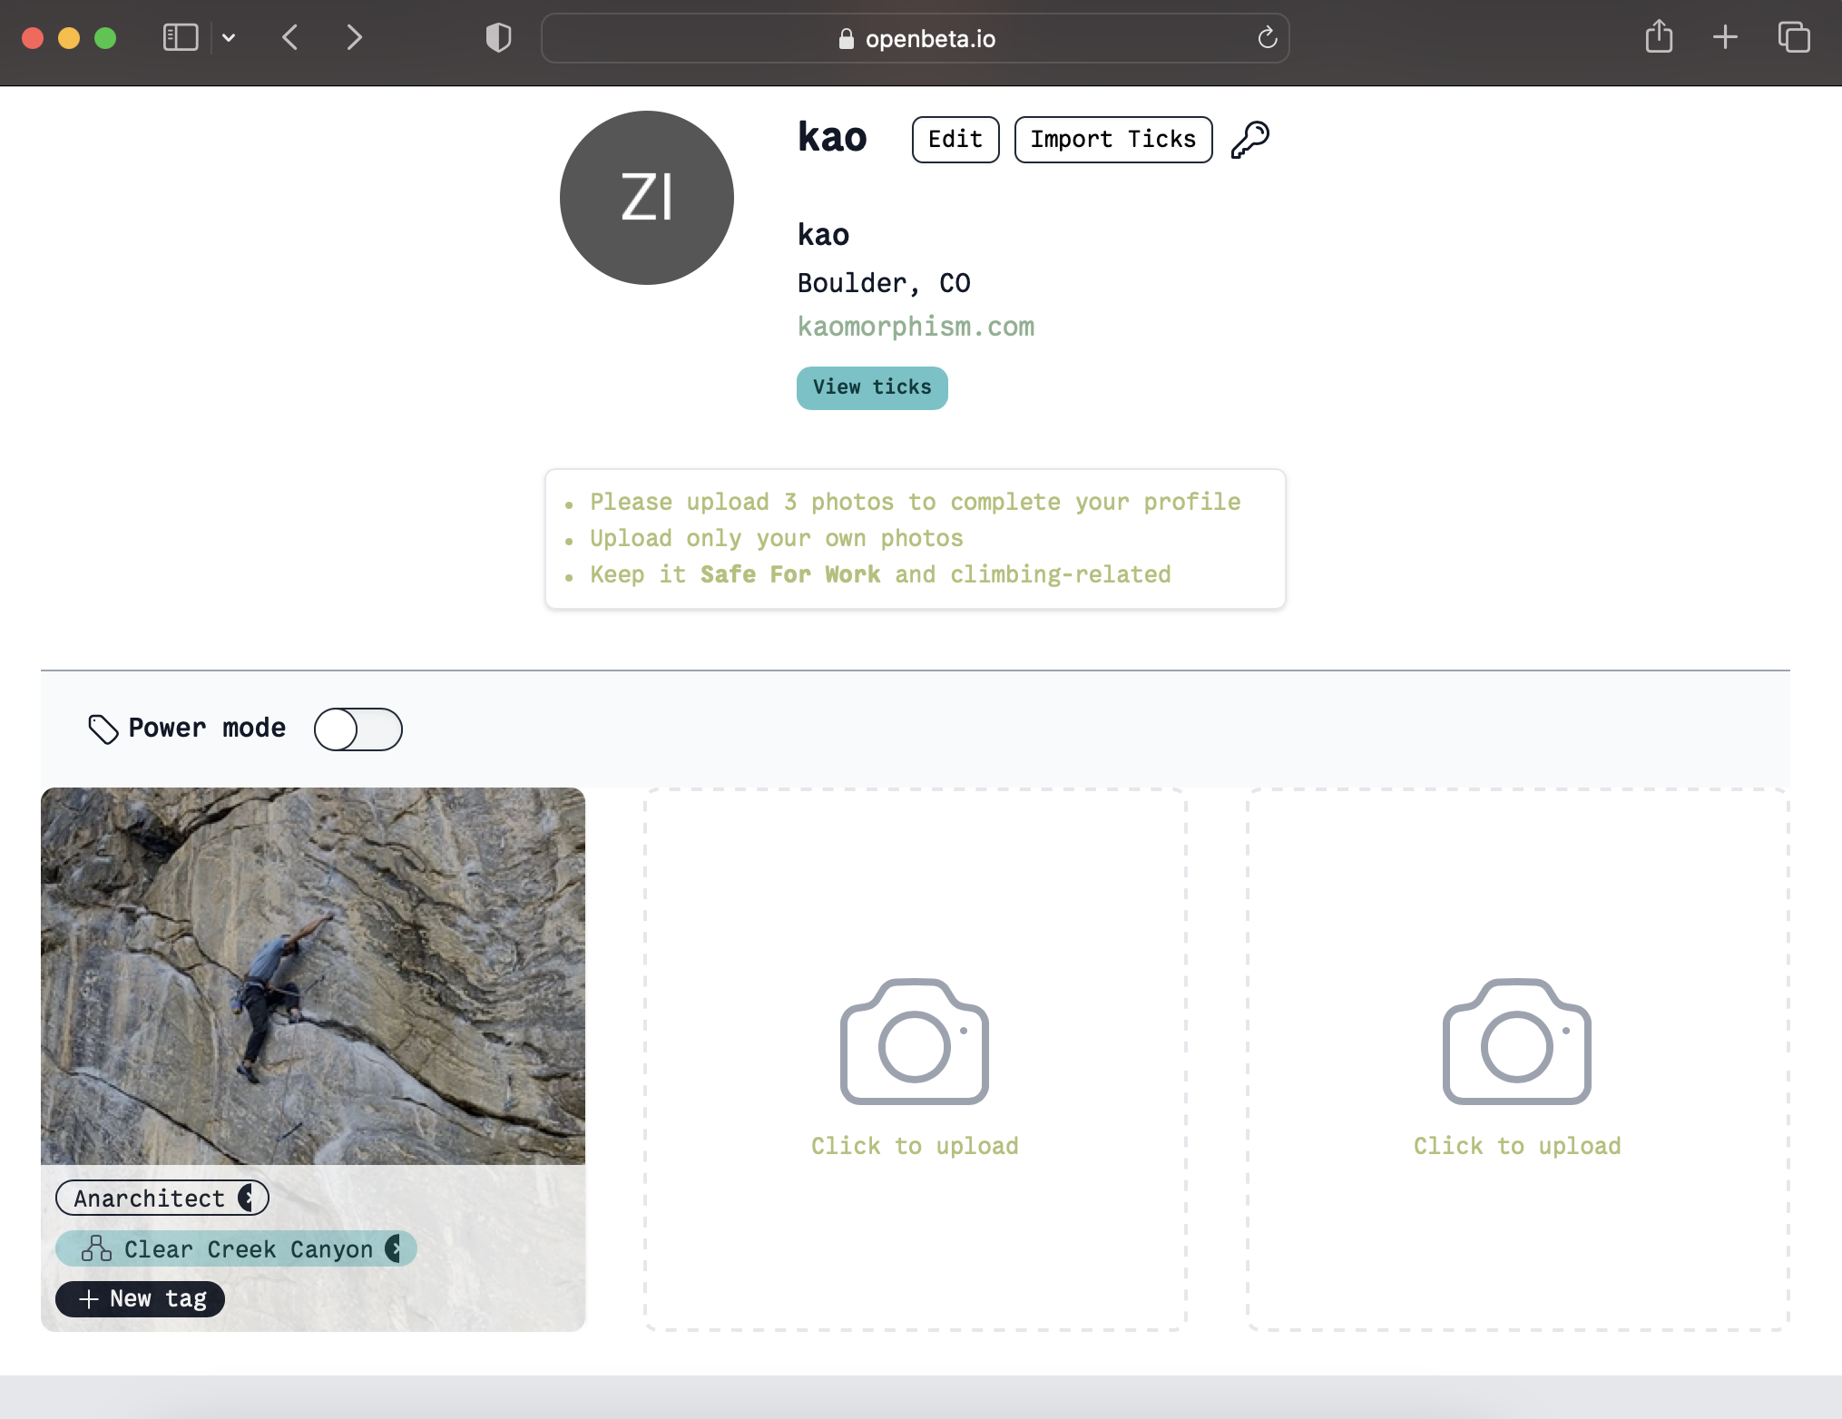Screen dimensions: 1842x1419
Task: Click the Share icon in the browser toolbar
Action: click(x=1660, y=37)
